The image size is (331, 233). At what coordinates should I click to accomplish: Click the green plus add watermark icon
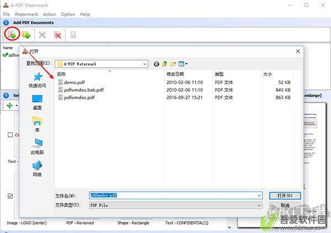pyautogui.click(x=9, y=105)
